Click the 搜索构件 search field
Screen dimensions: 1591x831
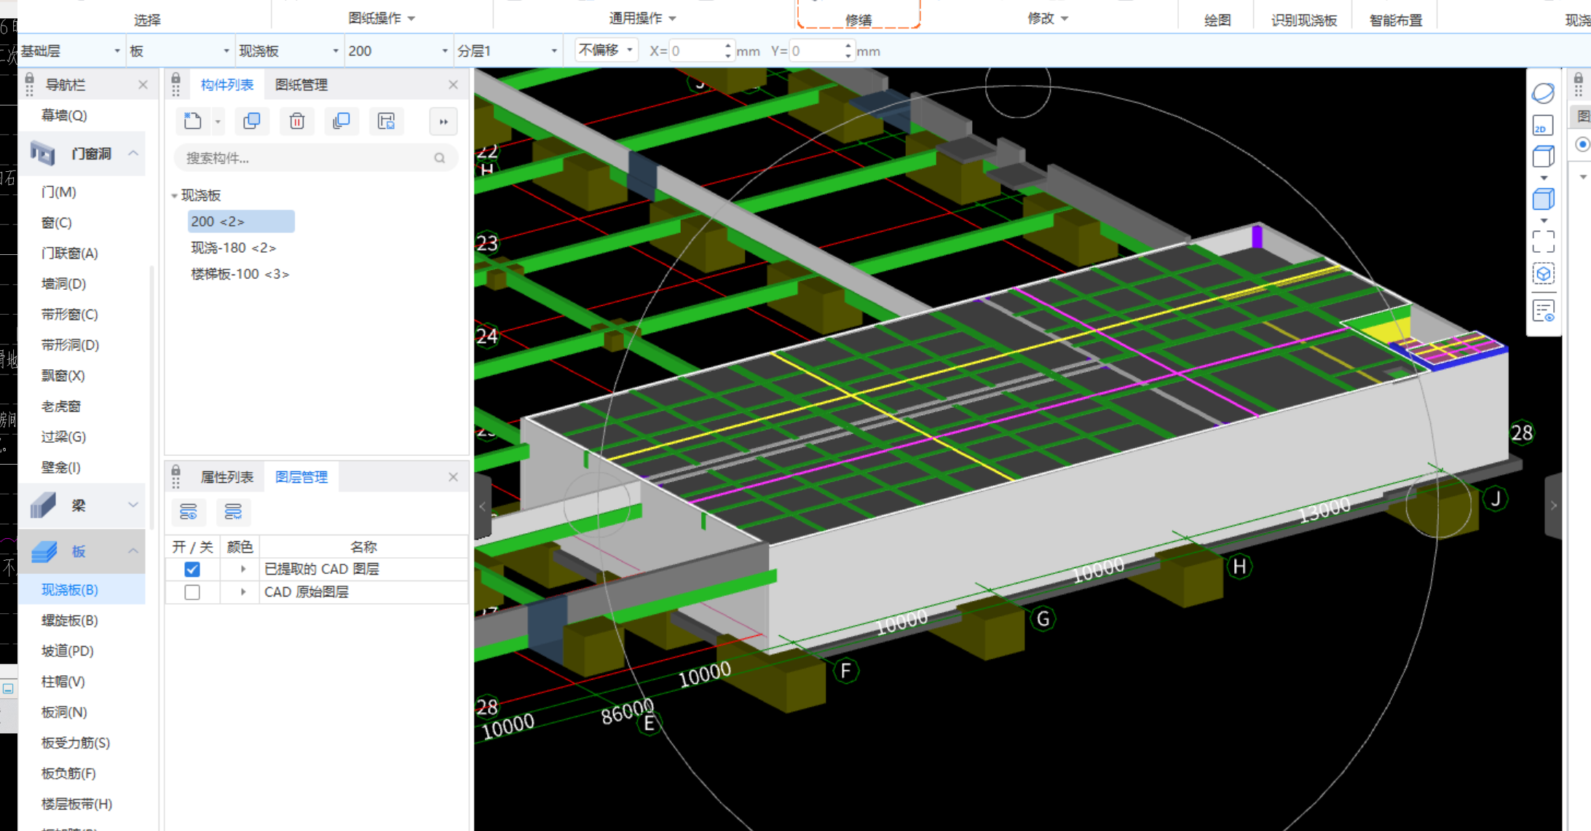(306, 158)
